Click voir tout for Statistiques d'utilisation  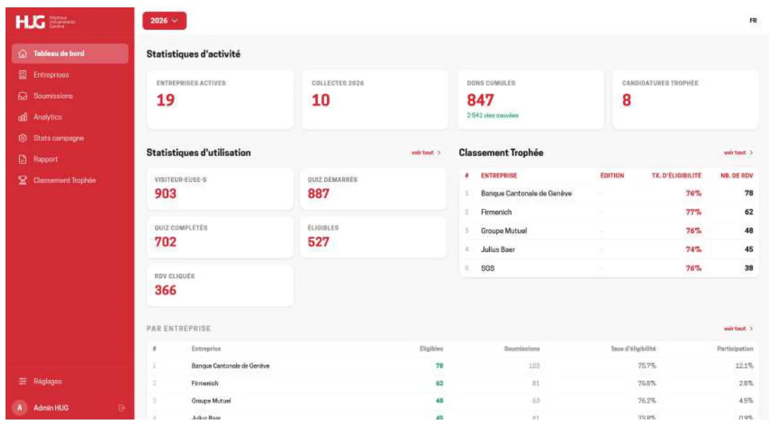click(426, 152)
